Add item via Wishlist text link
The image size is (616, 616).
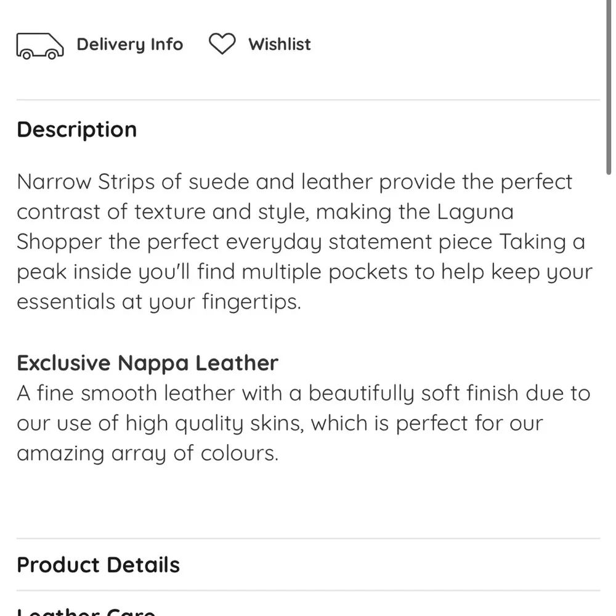click(279, 44)
